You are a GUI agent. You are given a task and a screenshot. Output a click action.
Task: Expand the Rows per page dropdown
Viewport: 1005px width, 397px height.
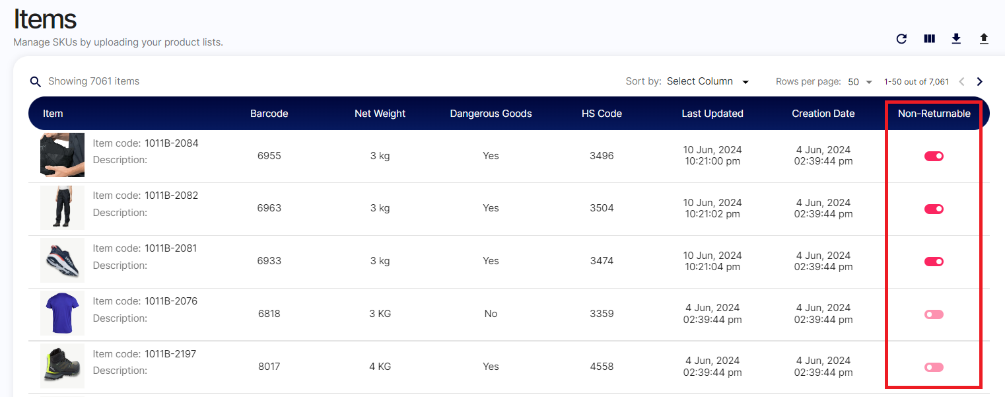(x=860, y=82)
